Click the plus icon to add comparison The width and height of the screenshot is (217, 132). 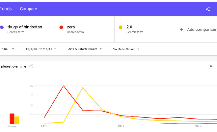[181, 29]
